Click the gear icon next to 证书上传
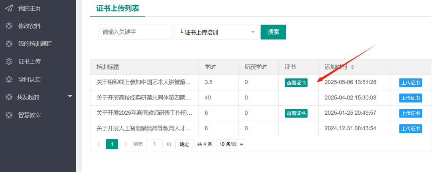436x172 pixels. pyautogui.click(x=9, y=62)
